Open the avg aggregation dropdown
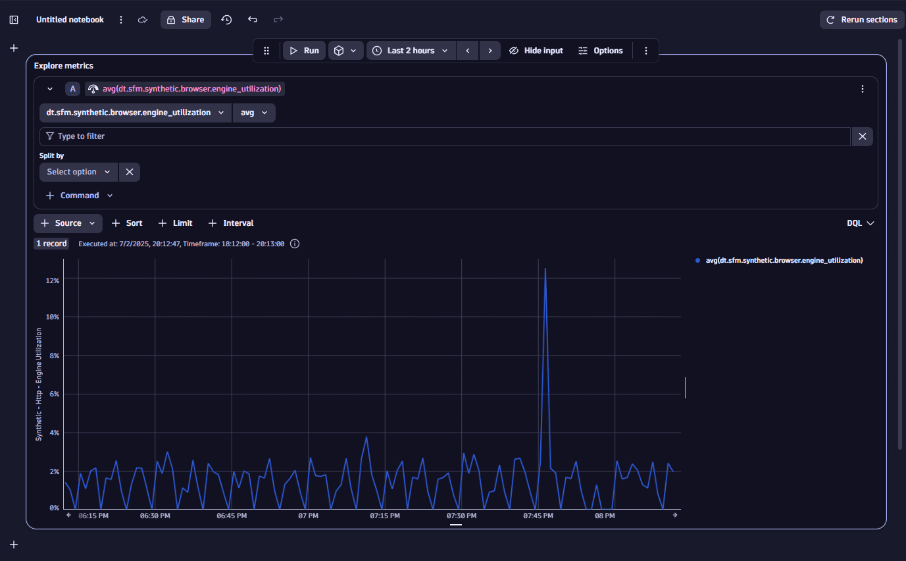906x561 pixels. pyautogui.click(x=254, y=113)
